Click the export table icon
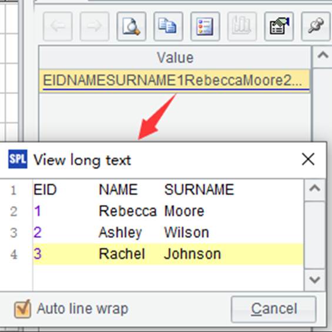 pos(279,26)
